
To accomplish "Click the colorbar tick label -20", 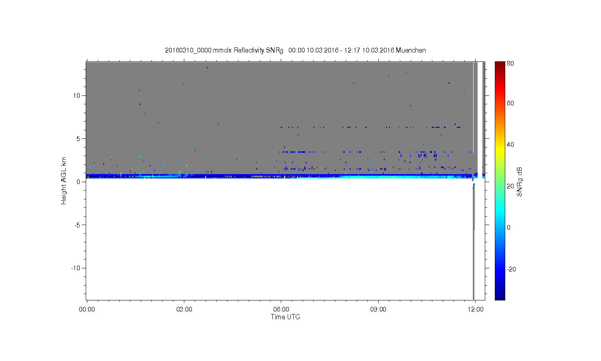I will 511,269.
